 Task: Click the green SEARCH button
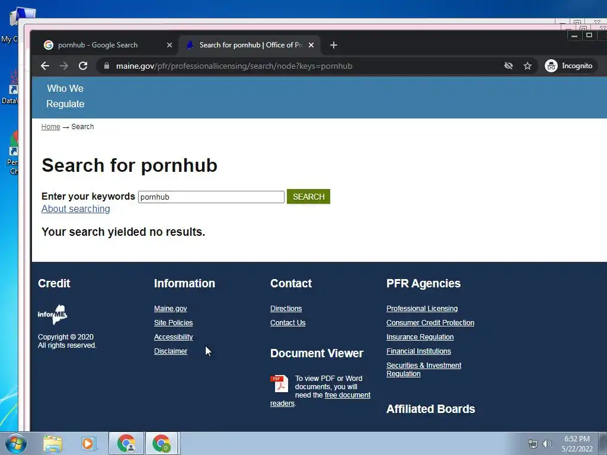(x=308, y=197)
